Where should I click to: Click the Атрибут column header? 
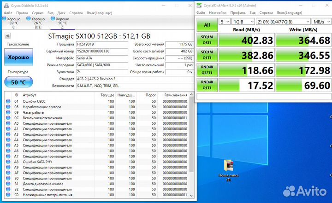(x=58, y=95)
